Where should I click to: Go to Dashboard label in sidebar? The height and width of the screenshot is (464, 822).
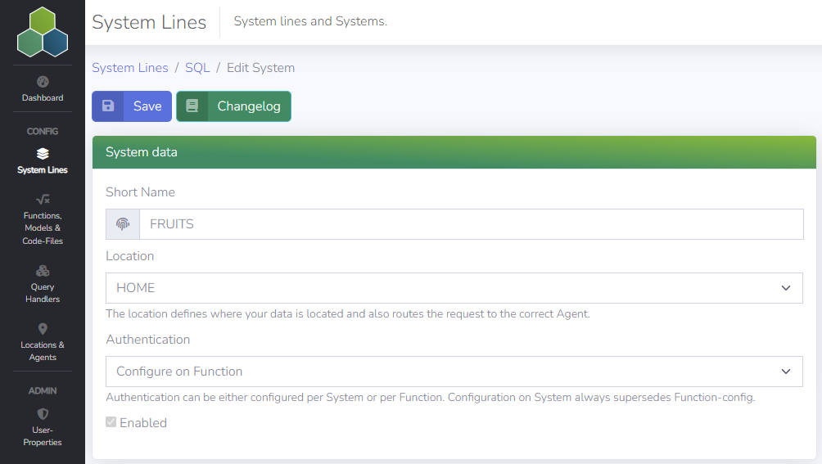[x=43, y=98]
